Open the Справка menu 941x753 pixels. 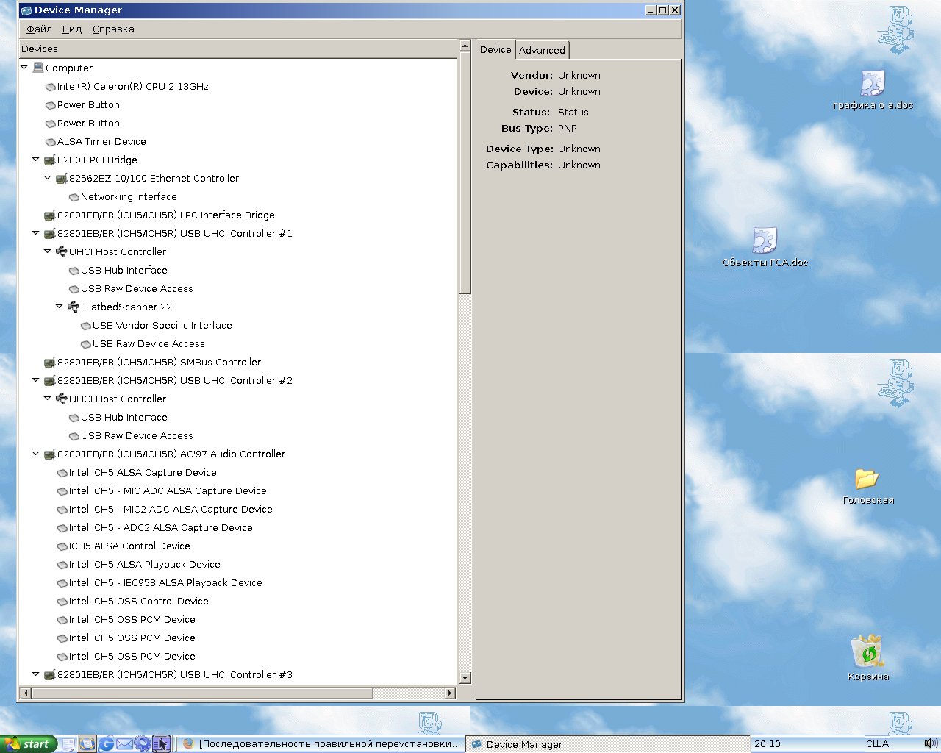point(113,29)
